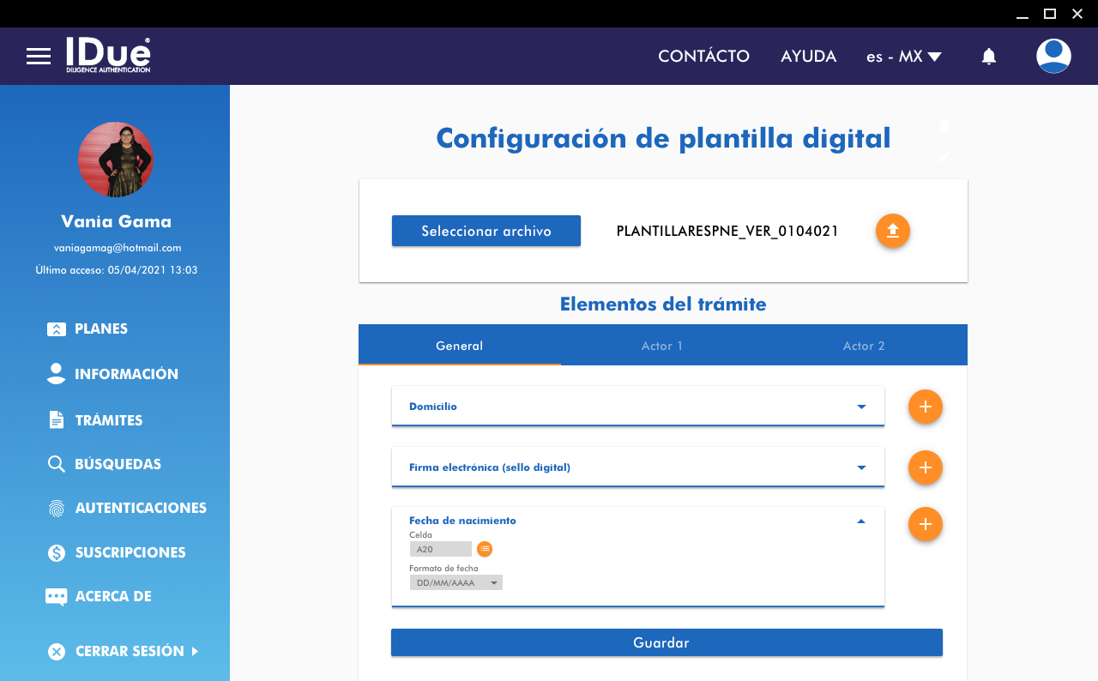
Task: Click the Seleccionar archivo button
Action: [486, 231]
